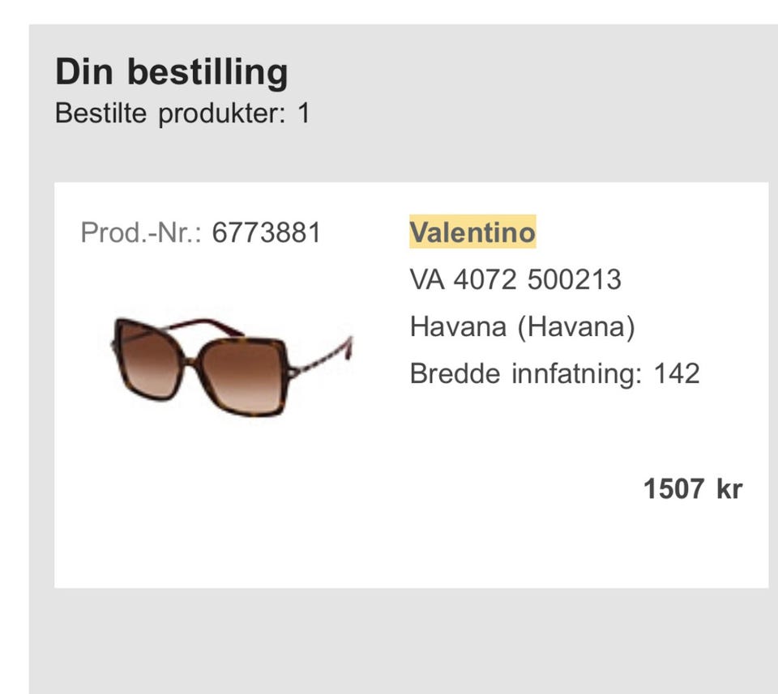Viewport: 778px width, 694px height.
Task: Click the right lens of the sunglasses
Action: coord(243,375)
